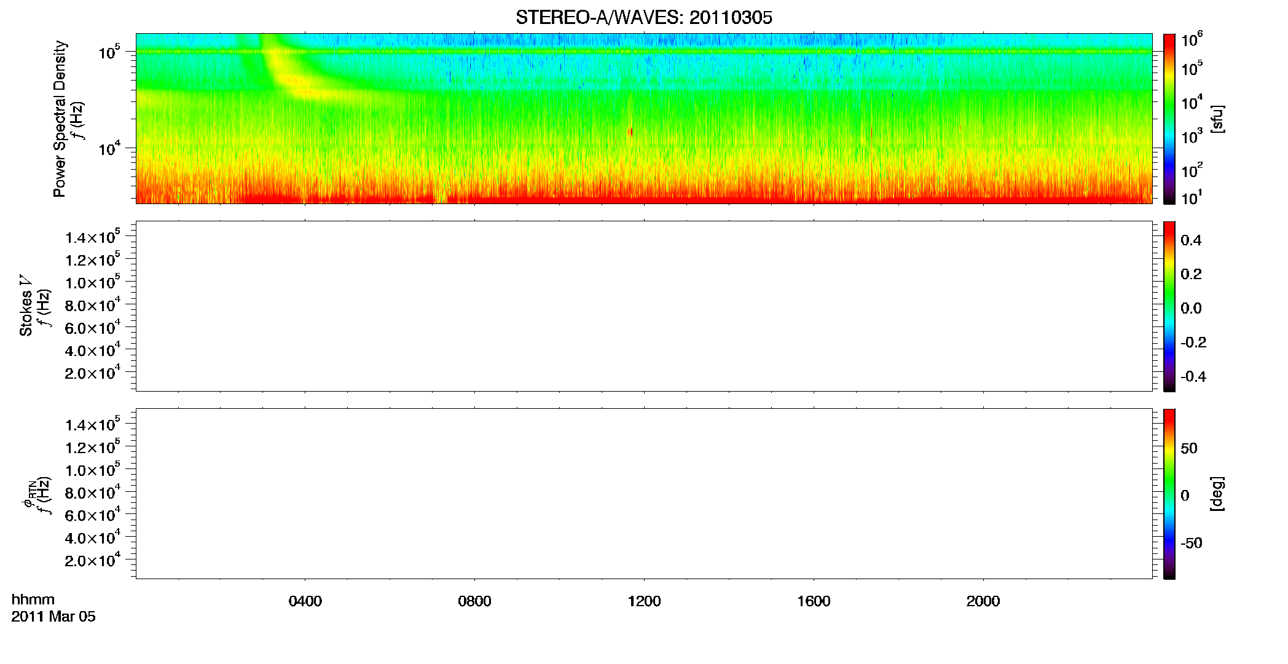Image resolution: width=1288 pixels, height=664 pixels.
Task: Click the [deg] unit label
Action: pyautogui.click(x=1217, y=494)
